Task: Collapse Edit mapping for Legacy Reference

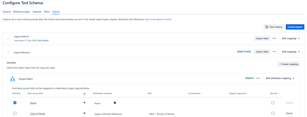Action: click(x=291, y=52)
